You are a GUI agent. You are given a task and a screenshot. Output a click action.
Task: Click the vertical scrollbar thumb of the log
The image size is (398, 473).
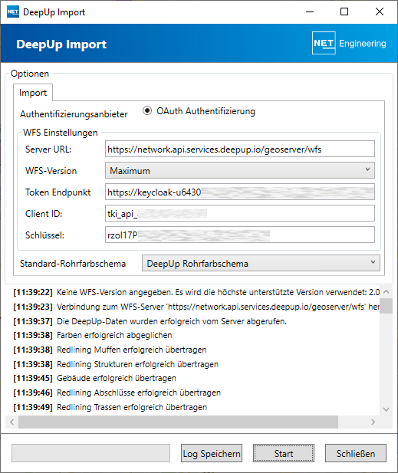(386, 306)
